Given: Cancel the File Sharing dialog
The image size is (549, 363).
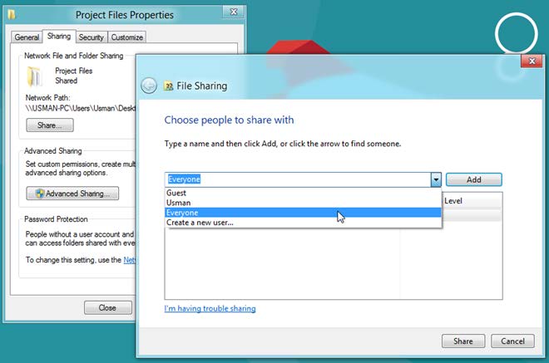Looking at the screenshot, I should 512,341.
